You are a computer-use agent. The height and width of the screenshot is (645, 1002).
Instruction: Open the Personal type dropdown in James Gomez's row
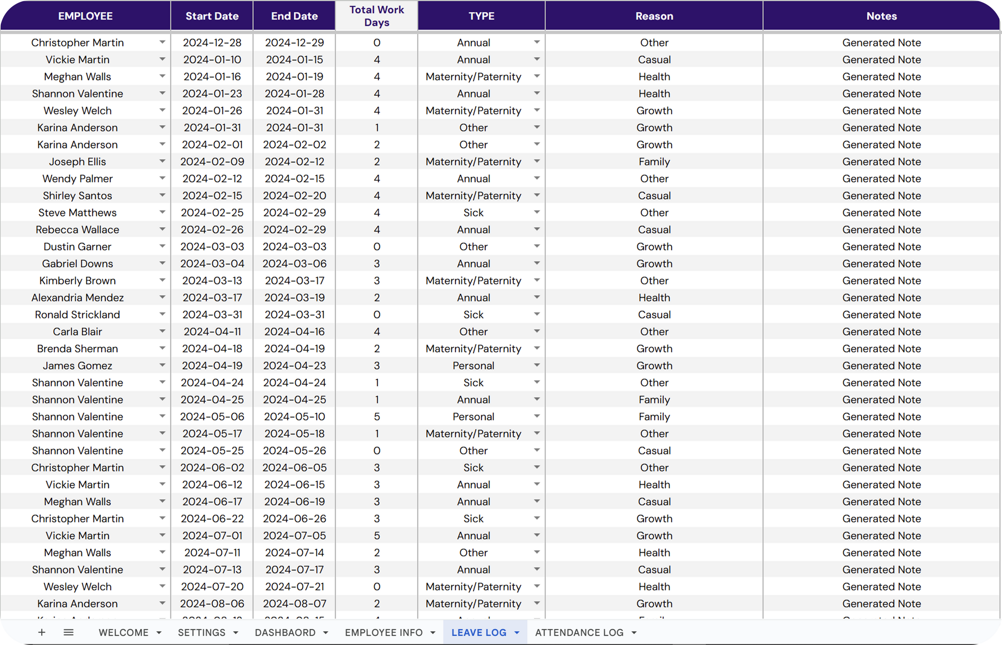click(536, 365)
